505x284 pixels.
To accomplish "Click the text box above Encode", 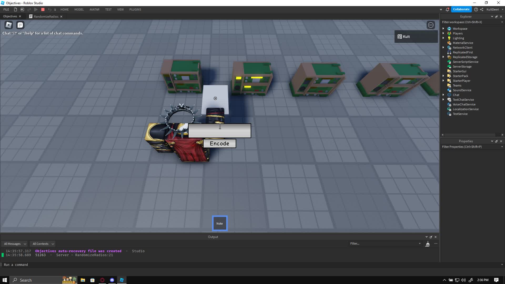I will (x=220, y=131).
